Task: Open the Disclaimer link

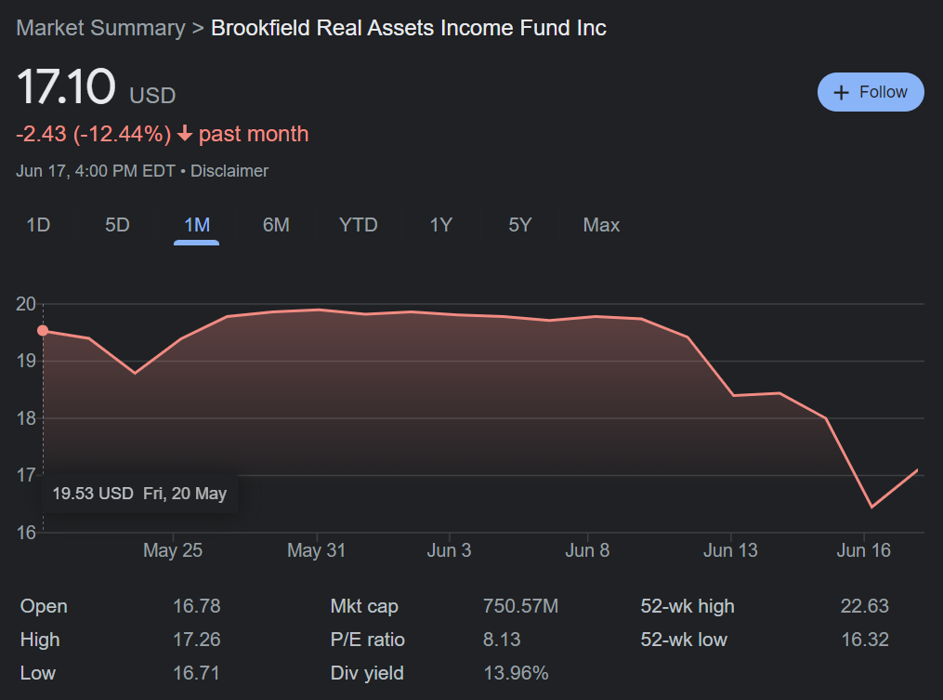Action: [229, 171]
